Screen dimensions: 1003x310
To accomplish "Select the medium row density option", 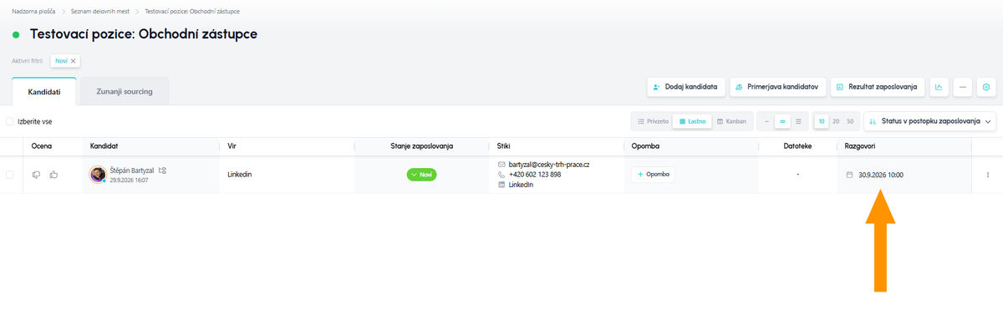I will click(783, 121).
